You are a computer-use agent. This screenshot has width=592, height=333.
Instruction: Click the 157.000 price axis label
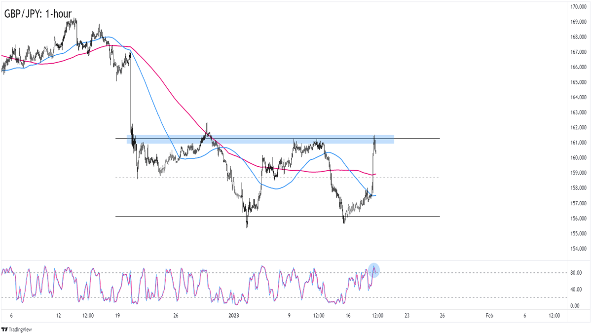[x=578, y=203]
